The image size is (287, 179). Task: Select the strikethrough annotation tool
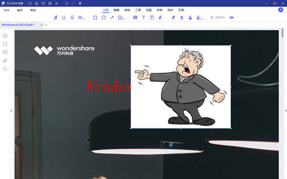coord(72,18)
